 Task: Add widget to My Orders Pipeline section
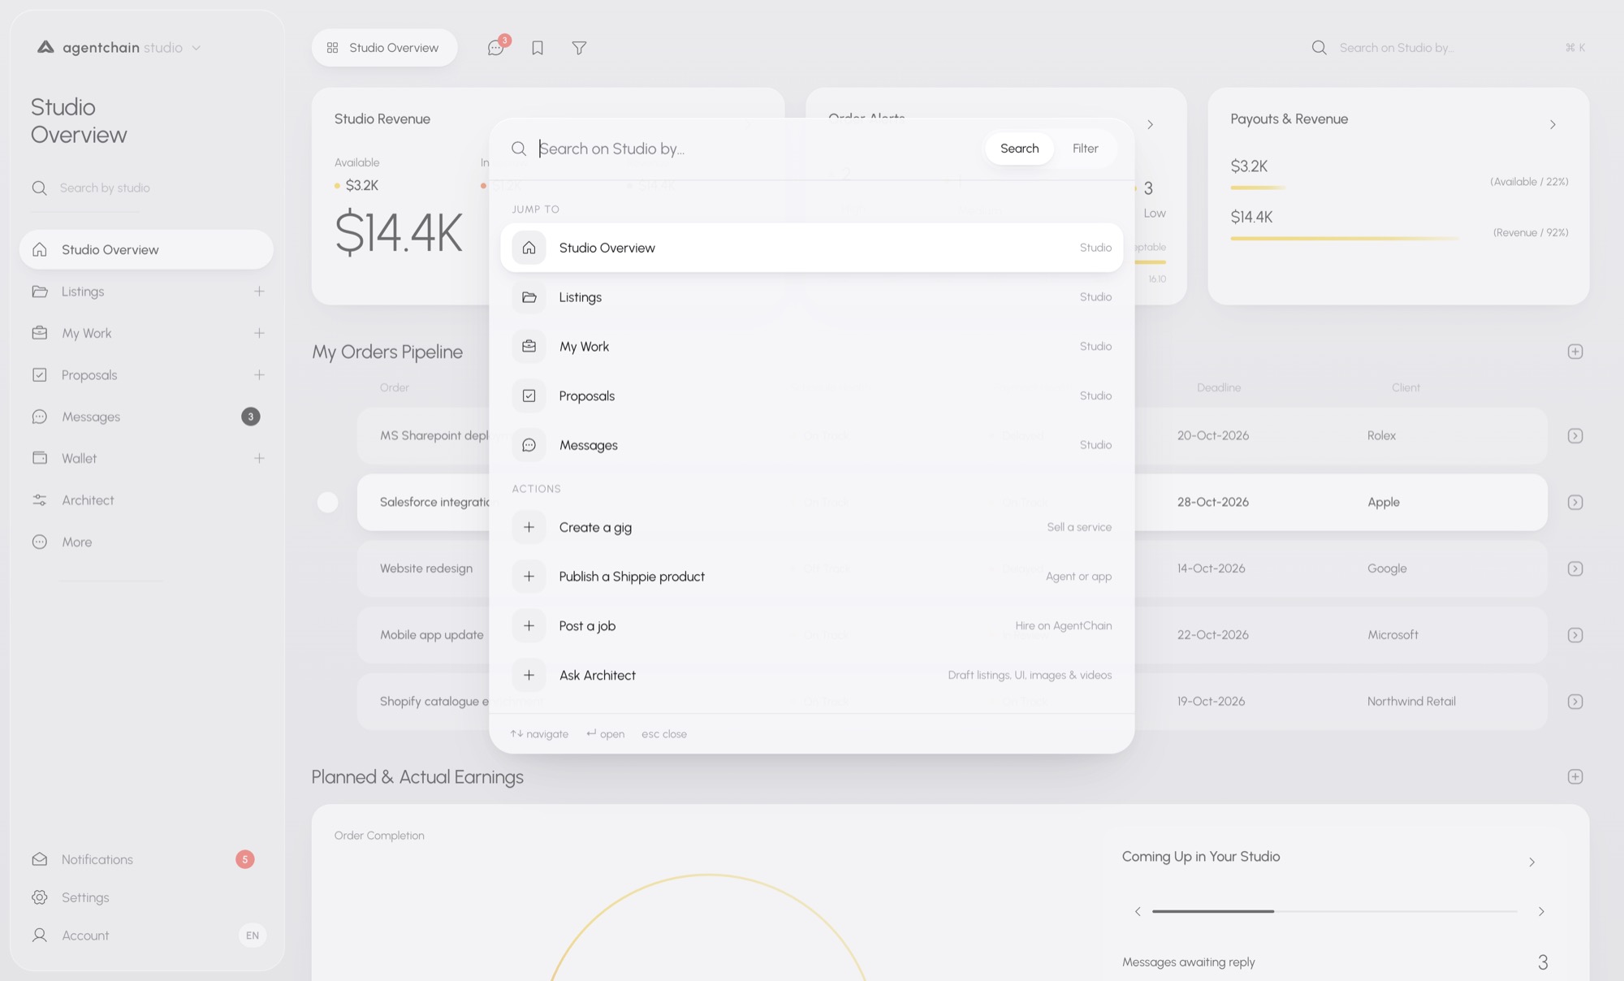click(1574, 352)
